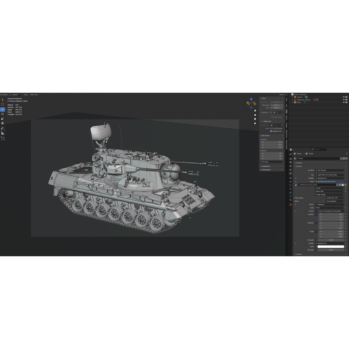Click the zoom magnifier icon beside the viewport
Image resolution: width=349 pixels, height=349 pixels.
tap(255, 111)
